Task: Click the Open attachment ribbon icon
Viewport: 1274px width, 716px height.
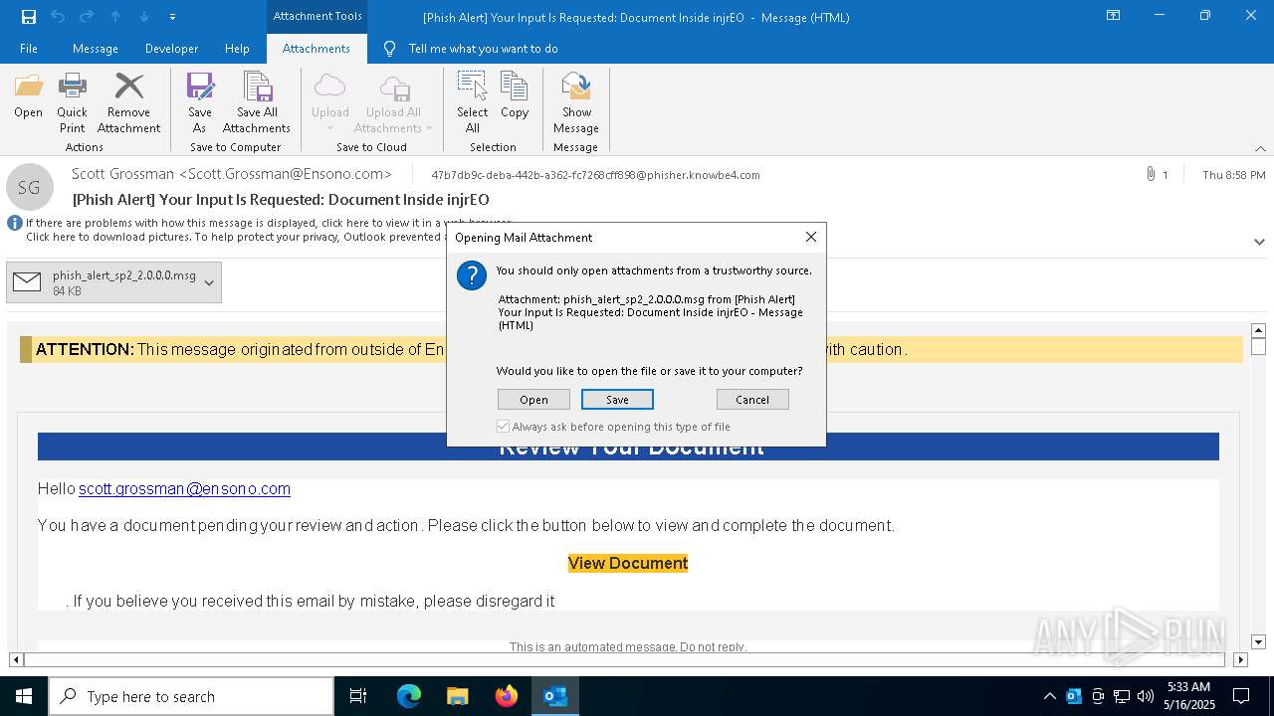Action: coord(28,96)
